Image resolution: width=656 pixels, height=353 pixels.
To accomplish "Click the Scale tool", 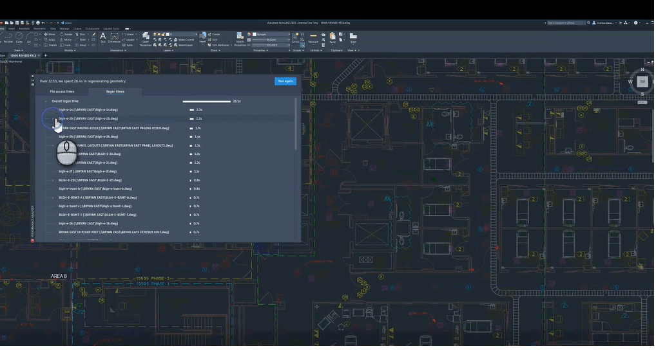I will [65, 45].
